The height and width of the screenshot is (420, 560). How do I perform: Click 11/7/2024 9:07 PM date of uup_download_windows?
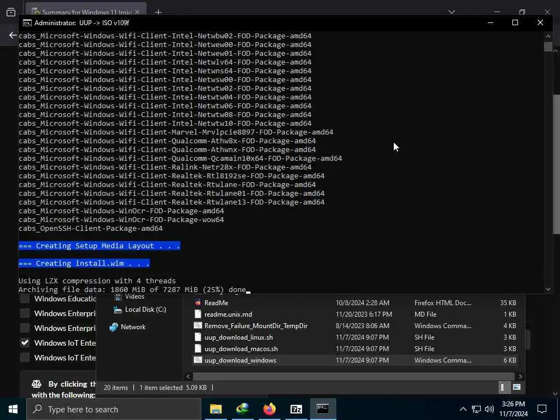click(x=362, y=360)
